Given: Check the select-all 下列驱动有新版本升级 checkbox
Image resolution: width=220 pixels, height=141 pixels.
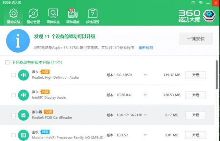Looking at the screenshot, I should tap(7, 62).
